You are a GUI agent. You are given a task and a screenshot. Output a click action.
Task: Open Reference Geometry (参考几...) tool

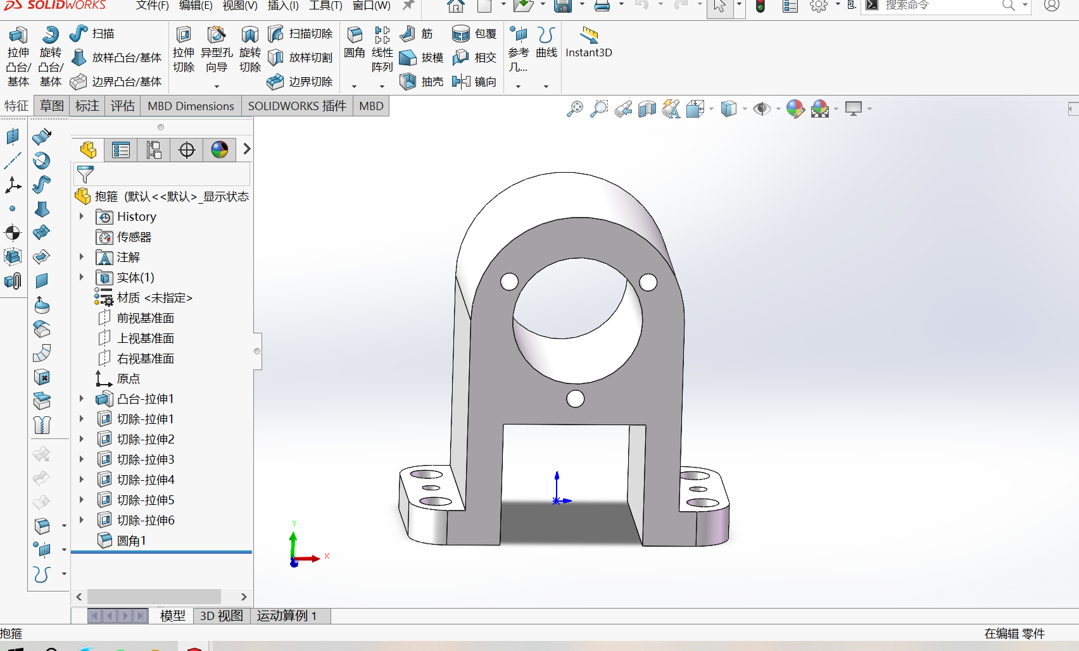[518, 50]
